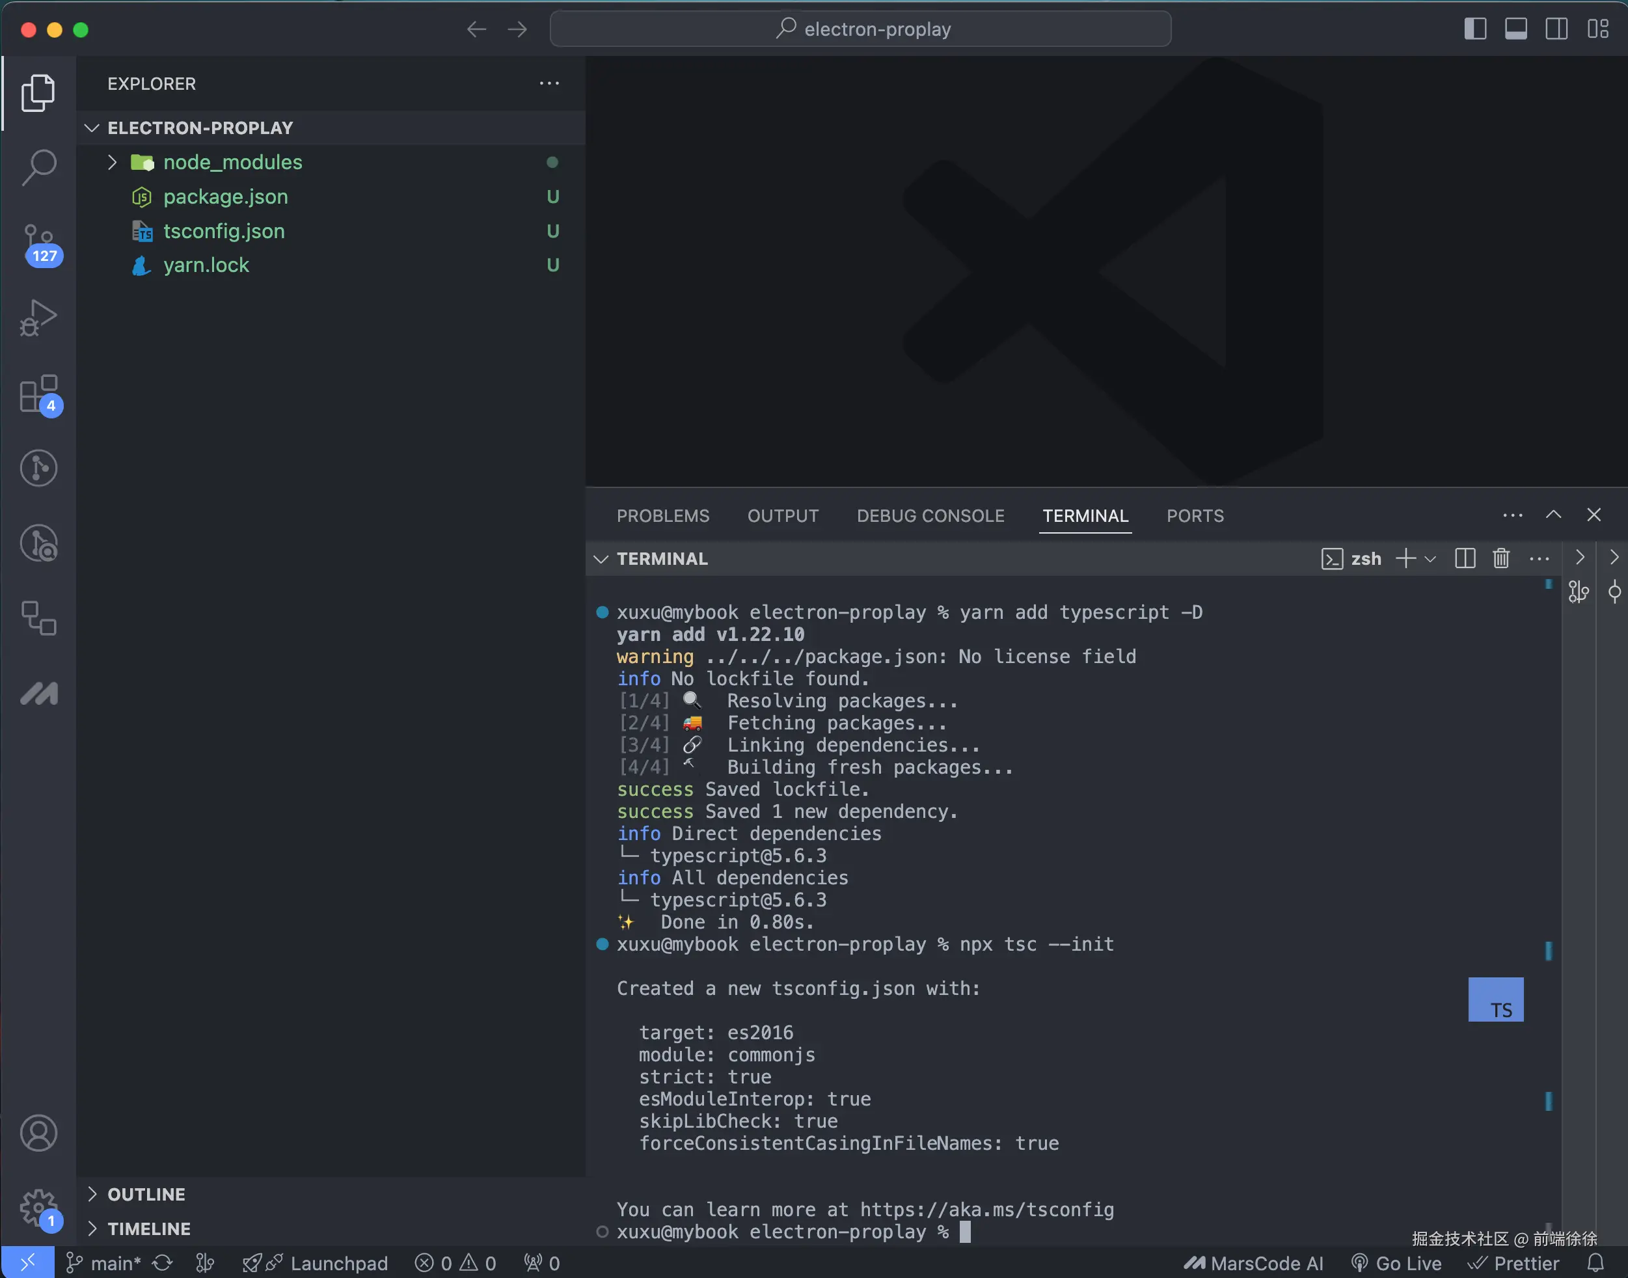Click the main* branch indicator

coord(104,1263)
